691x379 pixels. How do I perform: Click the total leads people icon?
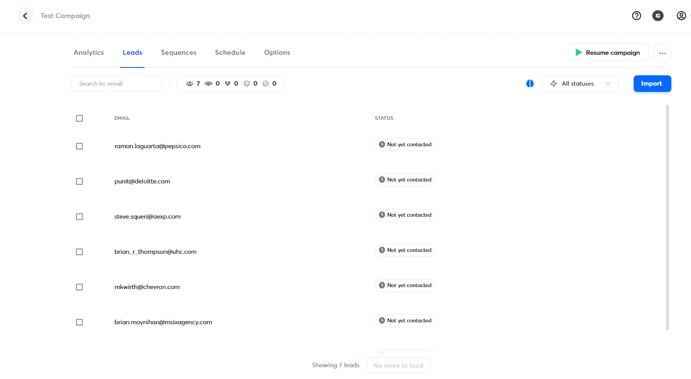(x=190, y=84)
